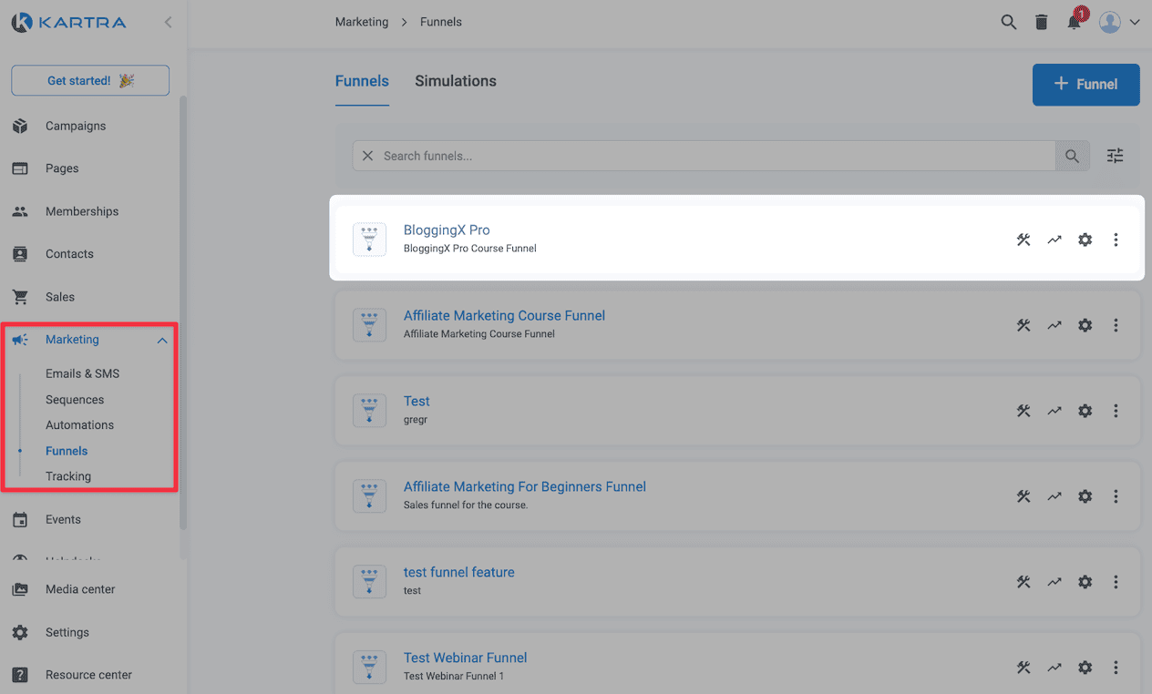This screenshot has width=1152, height=694.
Task: Click the Get started! button
Action: pyautogui.click(x=90, y=80)
